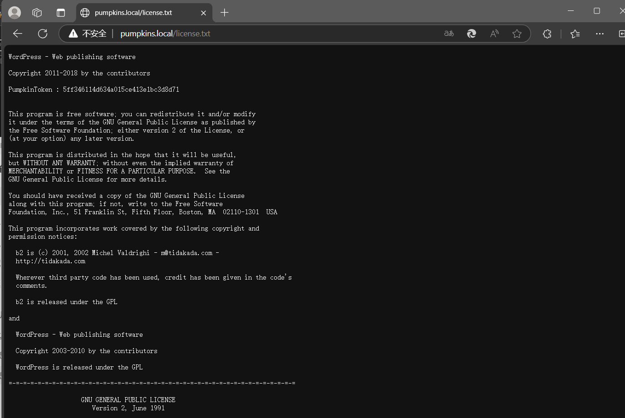Open the tab actions menu icon
The width and height of the screenshot is (625, 418).
tap(60, 13)
